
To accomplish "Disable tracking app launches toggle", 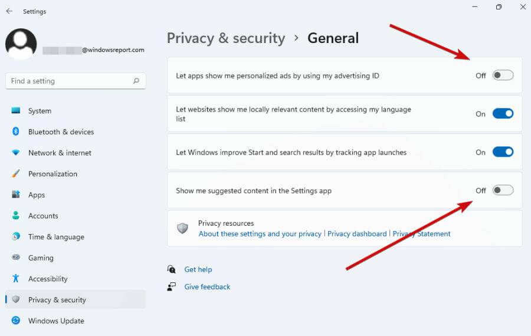I will [503, 152].
